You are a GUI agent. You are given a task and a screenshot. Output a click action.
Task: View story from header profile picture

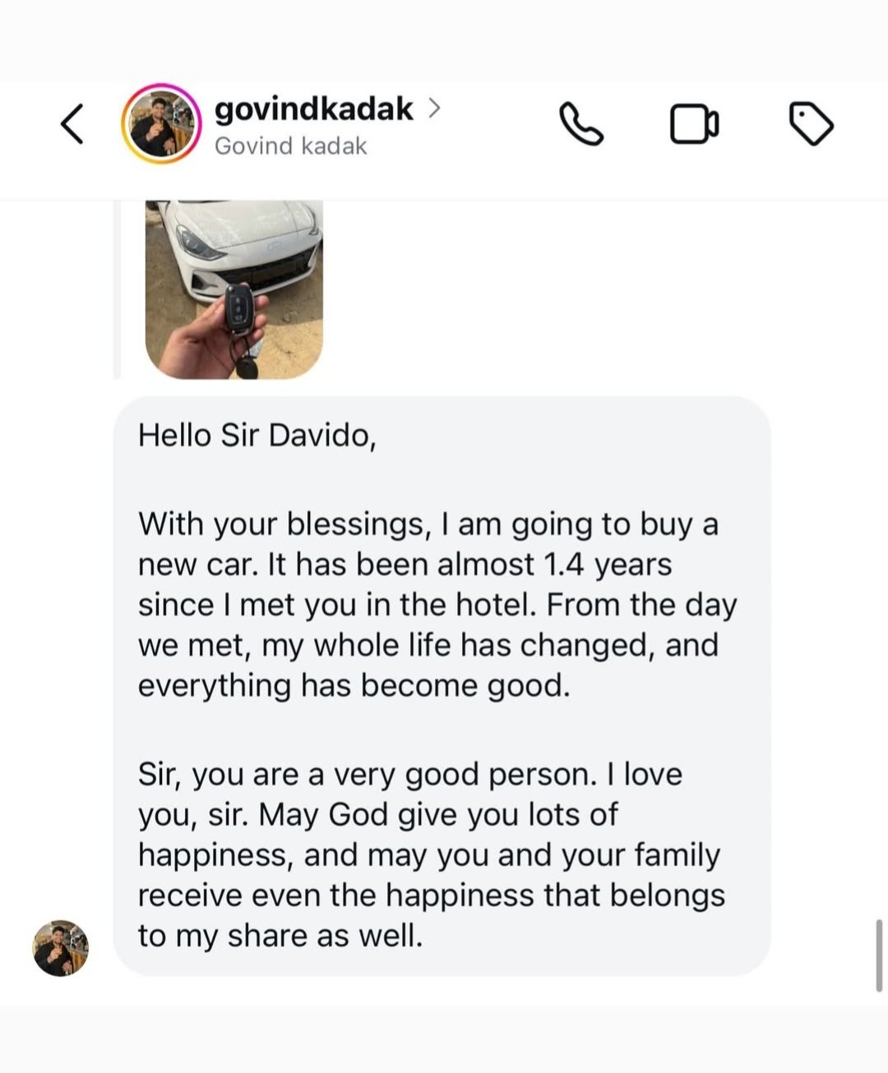161,124
